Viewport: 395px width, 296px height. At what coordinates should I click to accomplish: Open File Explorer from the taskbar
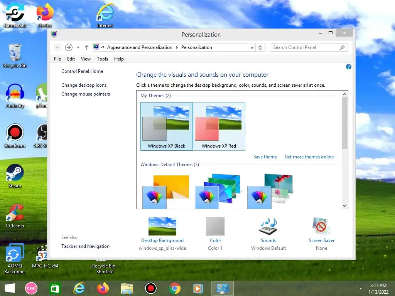pos(127,288)
